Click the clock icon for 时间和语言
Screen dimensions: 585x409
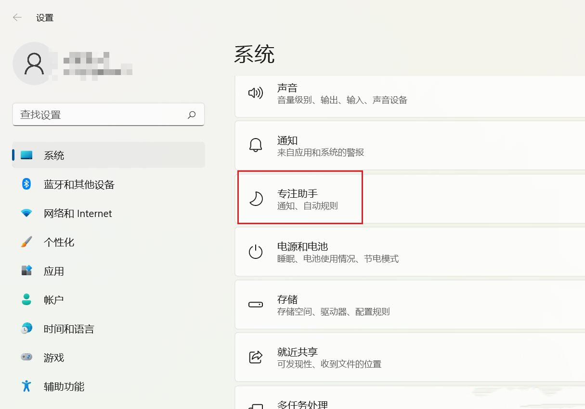click(26, 329)
